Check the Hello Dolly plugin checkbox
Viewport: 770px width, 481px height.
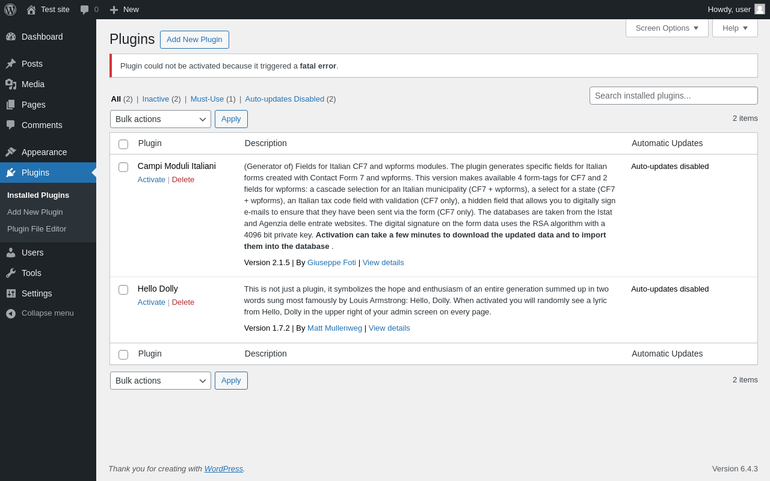coord(123,290)
